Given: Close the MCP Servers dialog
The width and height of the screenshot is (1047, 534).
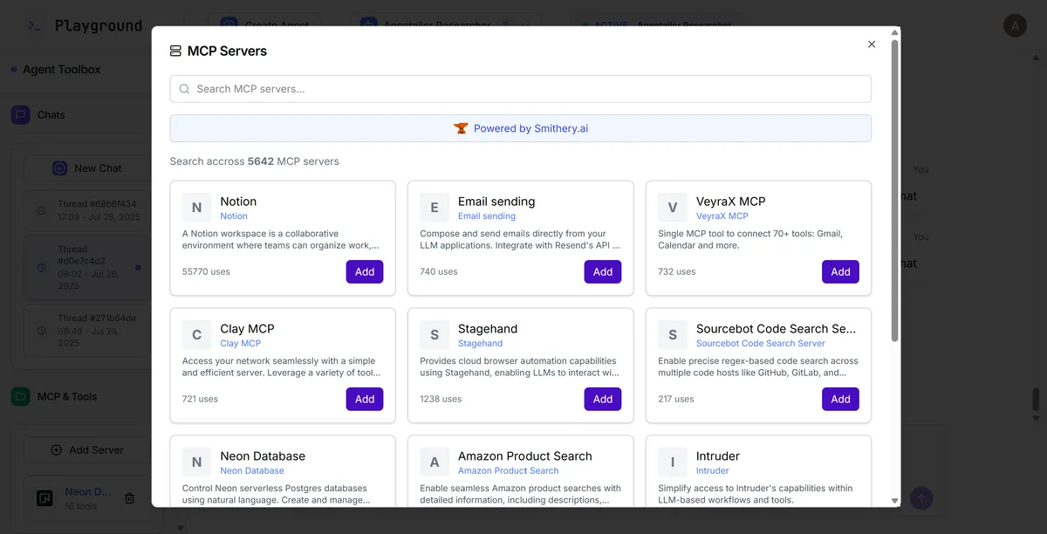Looking at the screenshot, I should click(x=871, y=44).
